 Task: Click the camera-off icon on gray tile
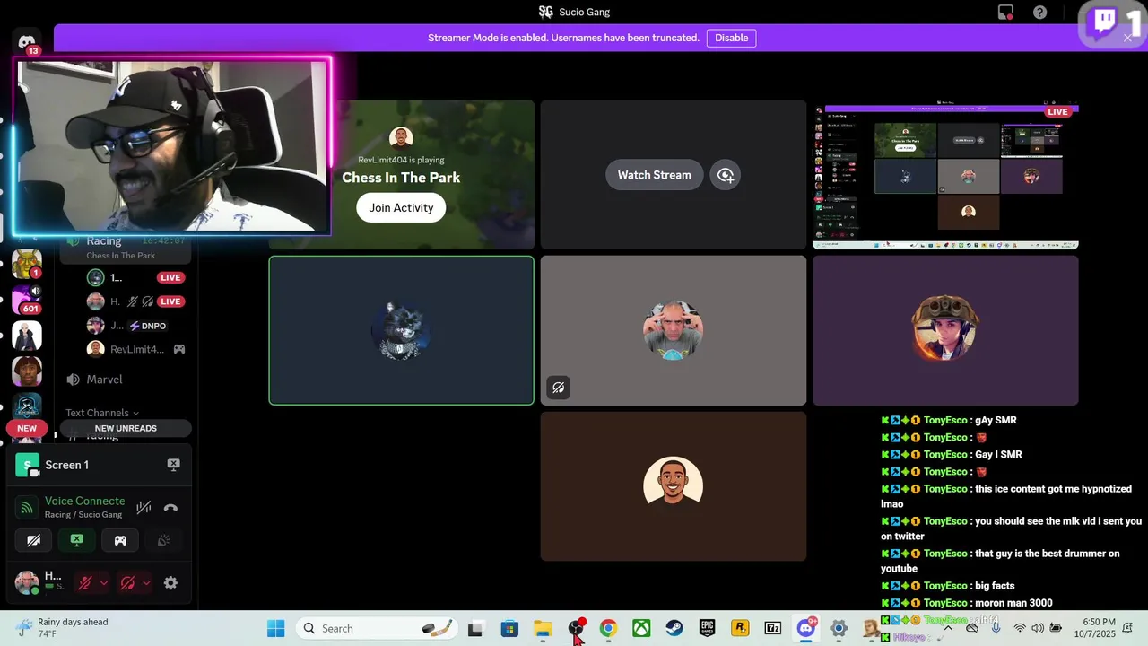tap(558, 388)
